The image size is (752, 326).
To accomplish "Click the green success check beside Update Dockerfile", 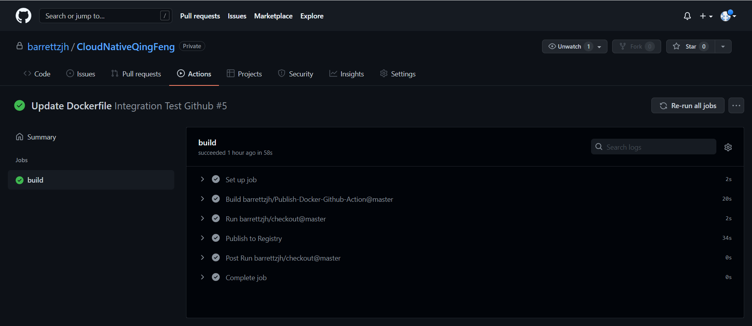I will click(x=20, y=105).
